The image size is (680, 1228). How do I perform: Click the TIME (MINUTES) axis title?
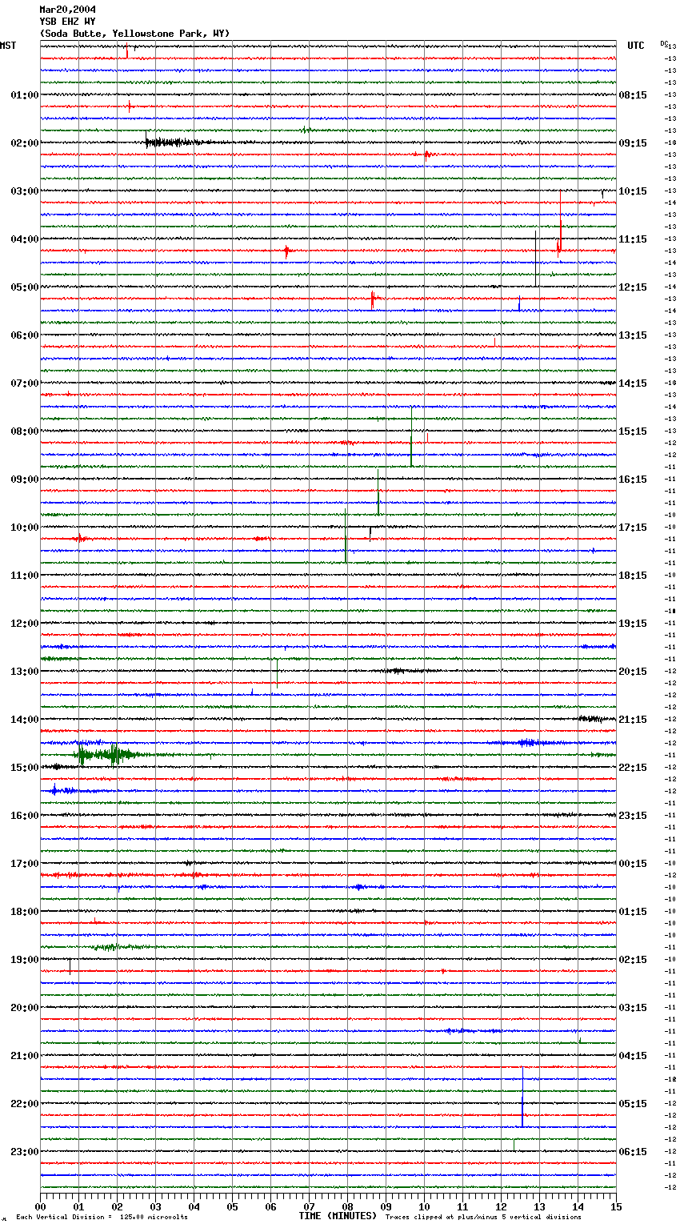[338, 1216]
